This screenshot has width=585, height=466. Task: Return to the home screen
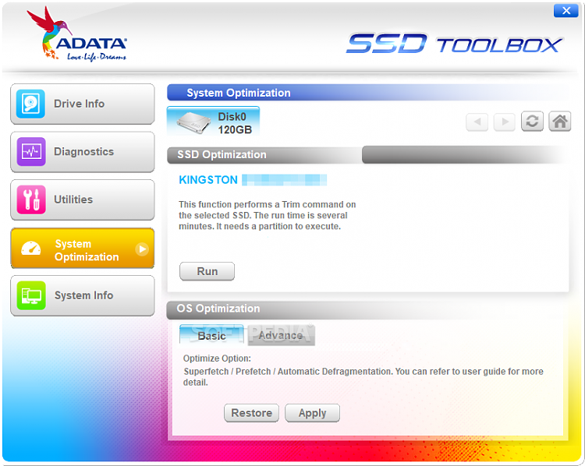click(x=559, y=121)
